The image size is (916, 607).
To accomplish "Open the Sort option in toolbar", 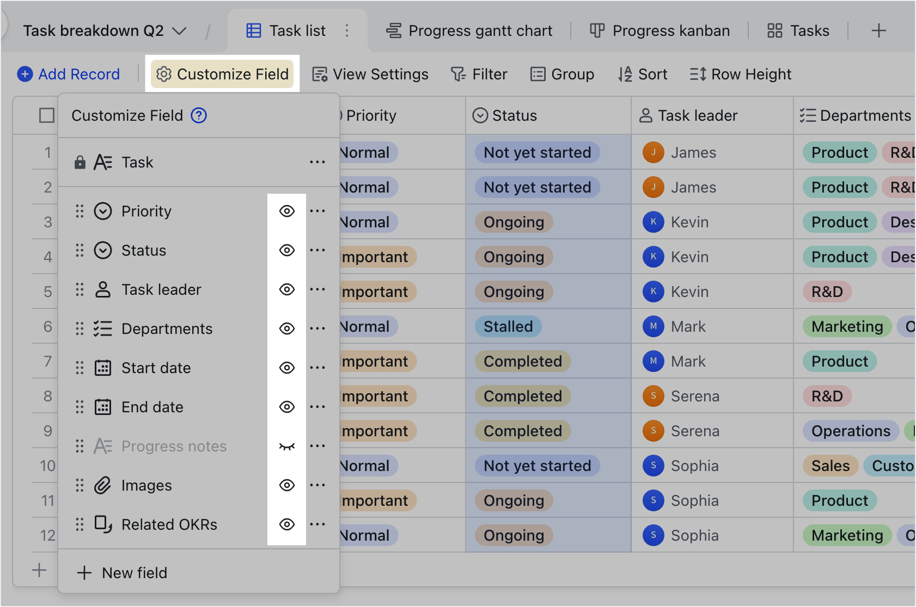I will pos(643,74).
